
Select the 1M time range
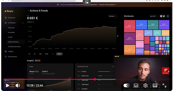40,54
